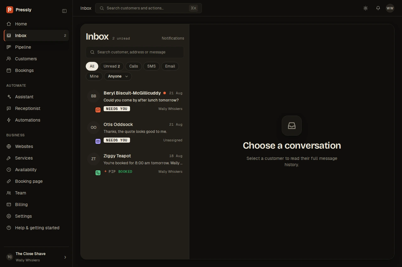Navigate to Customers page
This screenshot has width=402, height=267.
[x=36, y=59]
